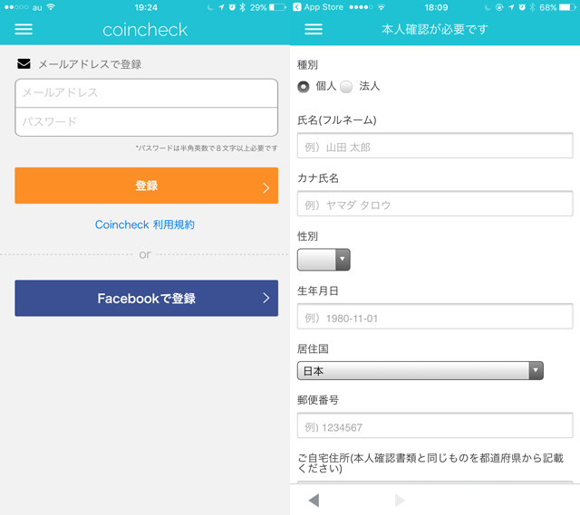Focus the メールアドレス email field
Viewport: 580px width, 515px height.
(147, 92)
